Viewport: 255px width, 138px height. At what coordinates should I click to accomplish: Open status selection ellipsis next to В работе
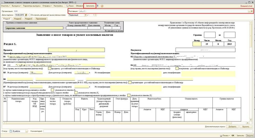click(x=27, y=131)
